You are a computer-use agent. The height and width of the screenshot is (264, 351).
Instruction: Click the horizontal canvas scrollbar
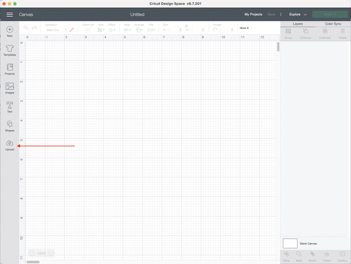[x=33, y=262]
